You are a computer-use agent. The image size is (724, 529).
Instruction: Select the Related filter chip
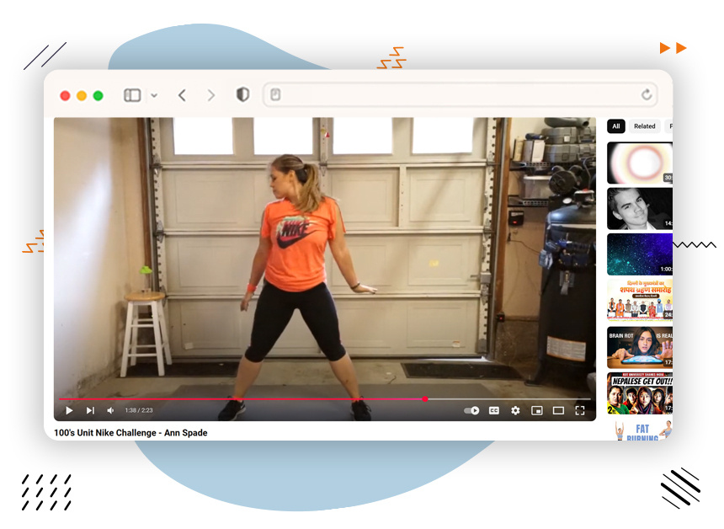pyautogui.click(x=644, y=126)
